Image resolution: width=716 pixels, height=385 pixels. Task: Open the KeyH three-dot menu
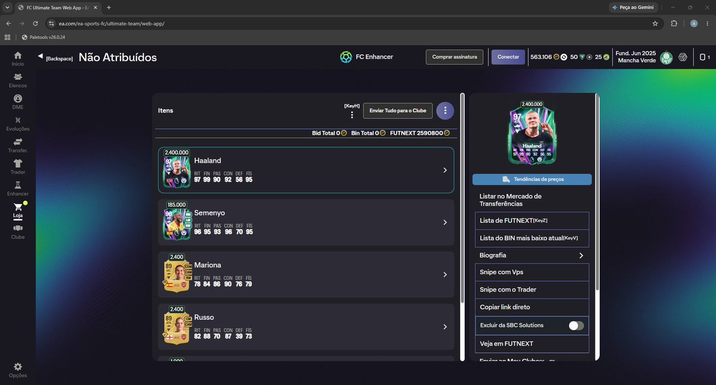[352, 115]
